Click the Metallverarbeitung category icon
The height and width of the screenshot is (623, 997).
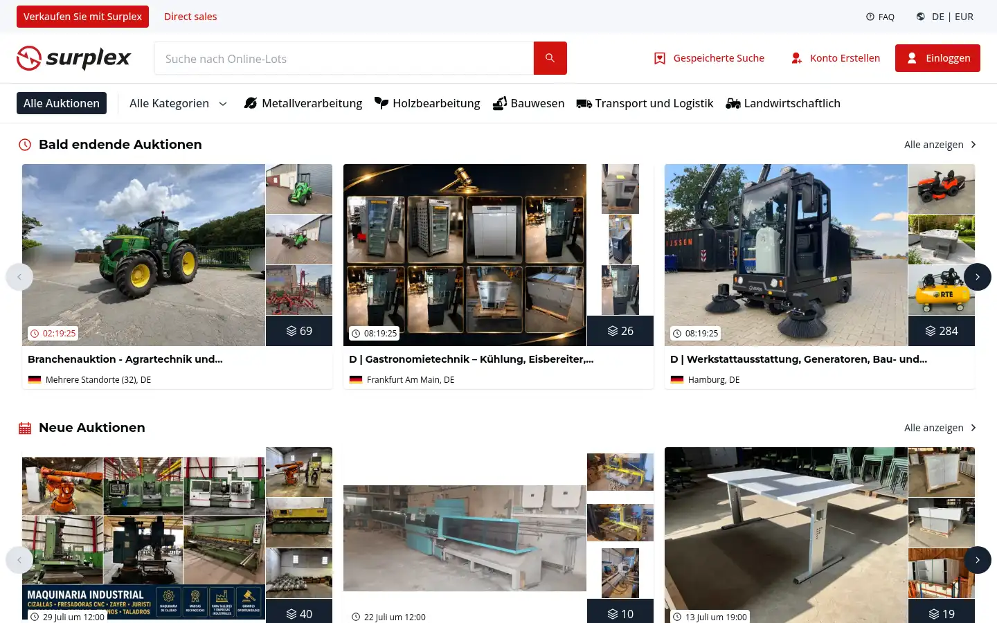pyautogui.click(x=251, y=103)
